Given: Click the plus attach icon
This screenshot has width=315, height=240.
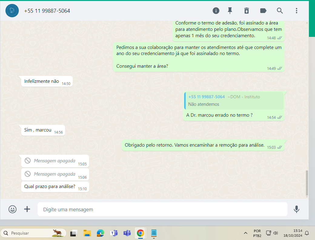Looking at the screenshot, I should pyautogui.click(x=27, y=209).
